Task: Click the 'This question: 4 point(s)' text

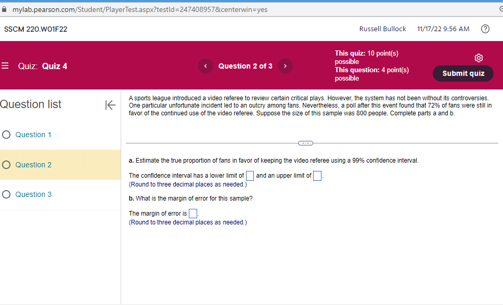Action: [372, 70]
